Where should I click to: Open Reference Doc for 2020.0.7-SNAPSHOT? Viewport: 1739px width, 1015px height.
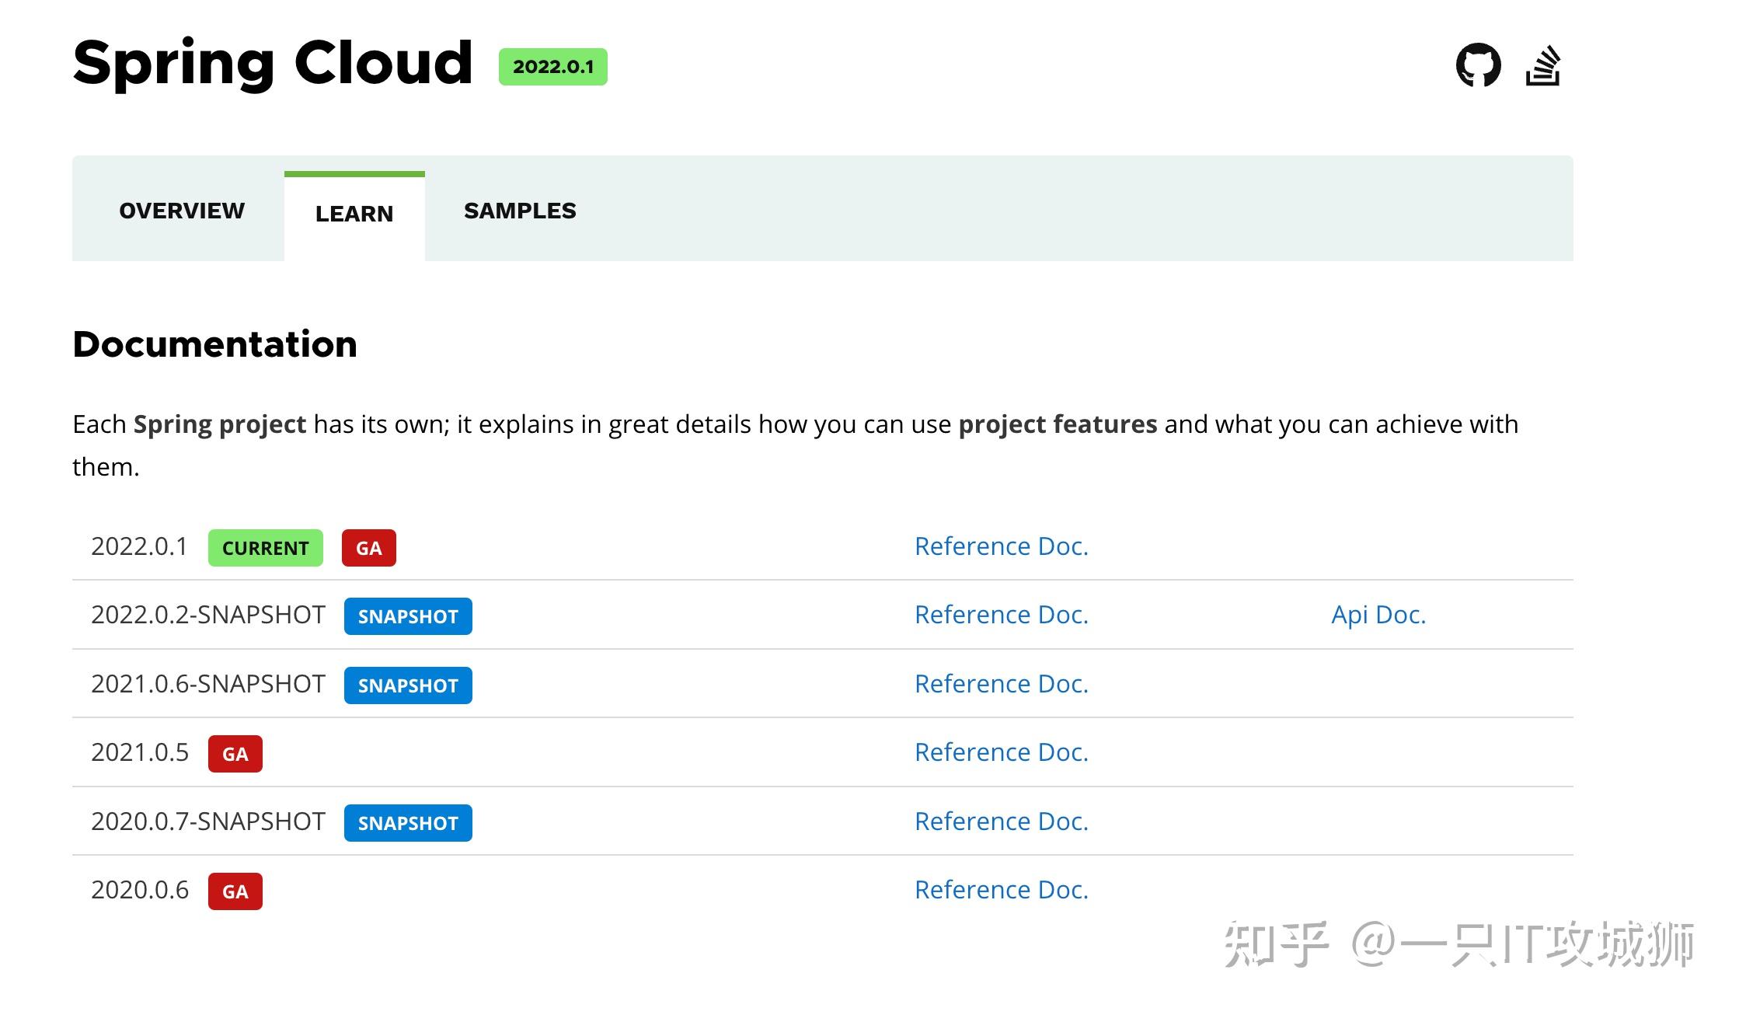click(x=1002, y=820)
